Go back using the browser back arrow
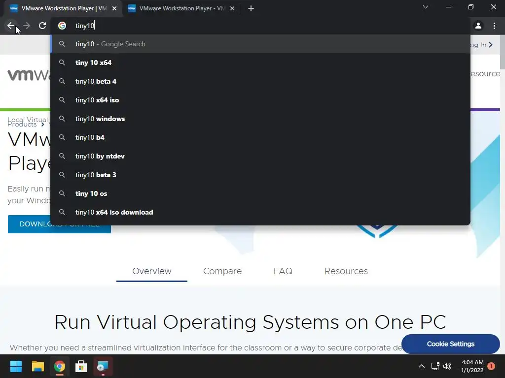Screen dimensions: 505x378 tap(11, 26)
